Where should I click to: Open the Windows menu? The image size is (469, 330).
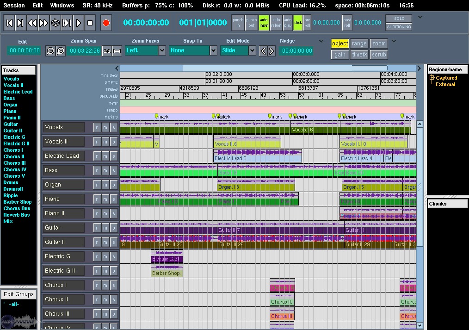pos(62,6)
